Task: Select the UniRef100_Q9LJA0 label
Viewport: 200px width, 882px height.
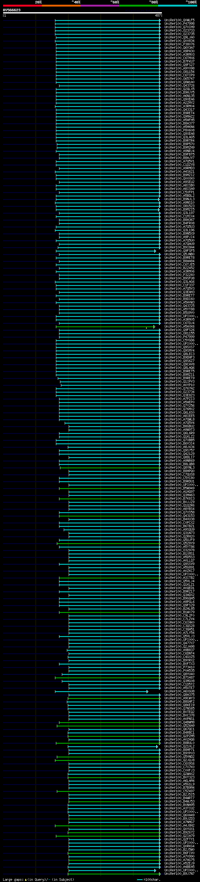Action: pos(179,37)
